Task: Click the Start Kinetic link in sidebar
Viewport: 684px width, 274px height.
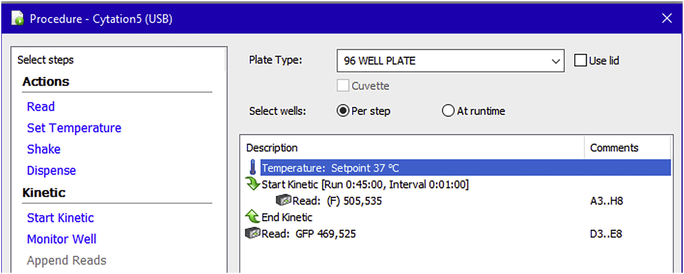Action: (x=60, y=218)
